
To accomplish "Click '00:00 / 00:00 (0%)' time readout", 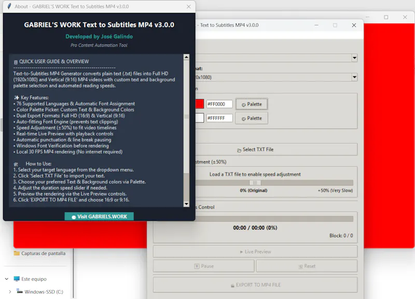I will click(255, 227).
